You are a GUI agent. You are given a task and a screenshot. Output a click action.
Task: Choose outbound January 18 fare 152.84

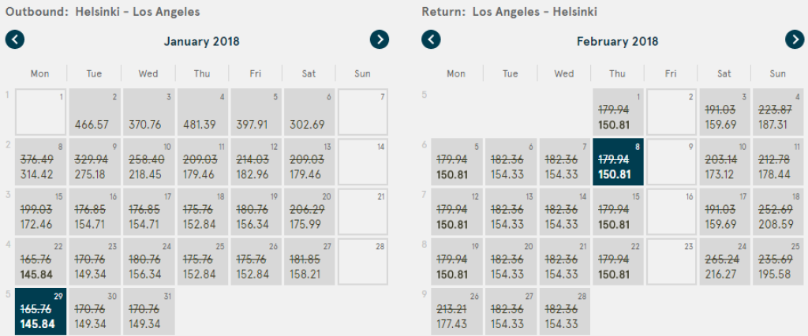point(201,212)
